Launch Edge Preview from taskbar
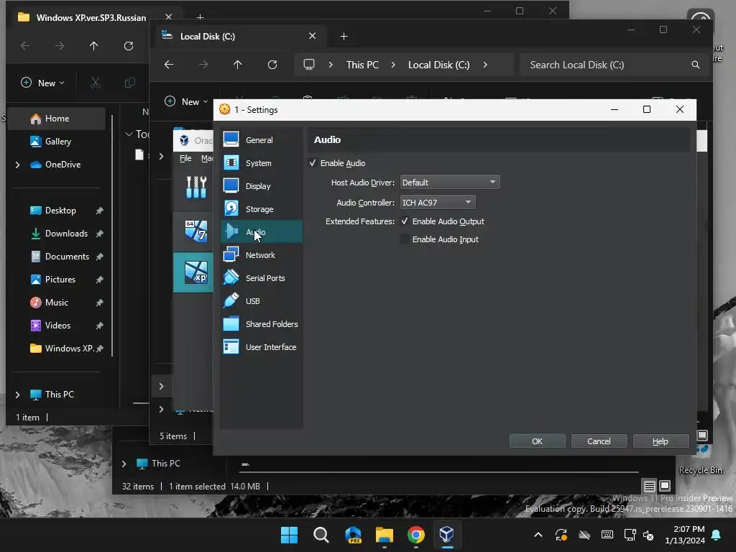736x552 pixels. coord(353,535)
